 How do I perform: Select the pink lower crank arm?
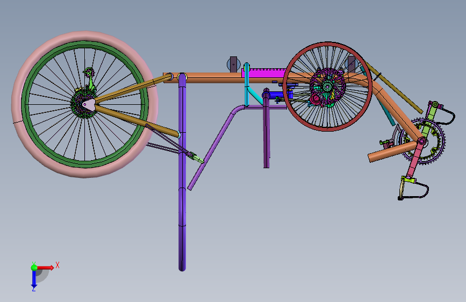pos(415,158)
